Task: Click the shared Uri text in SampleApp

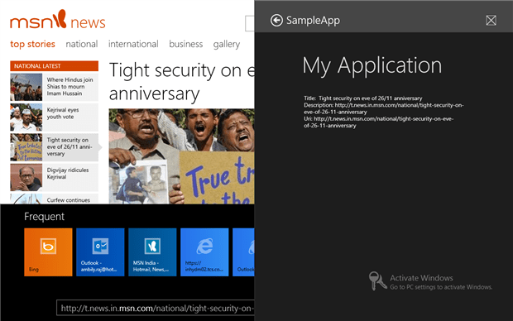Action: (x=378, y=122)
